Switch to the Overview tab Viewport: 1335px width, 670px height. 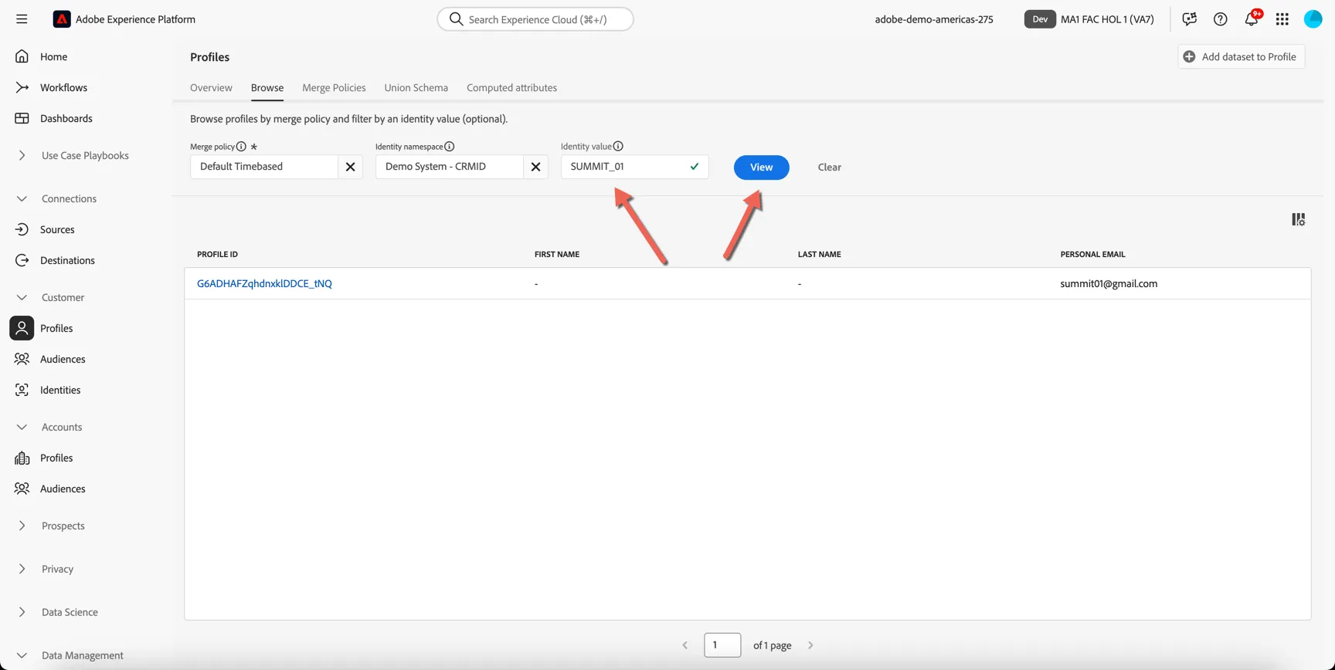(x=211, y=88)
